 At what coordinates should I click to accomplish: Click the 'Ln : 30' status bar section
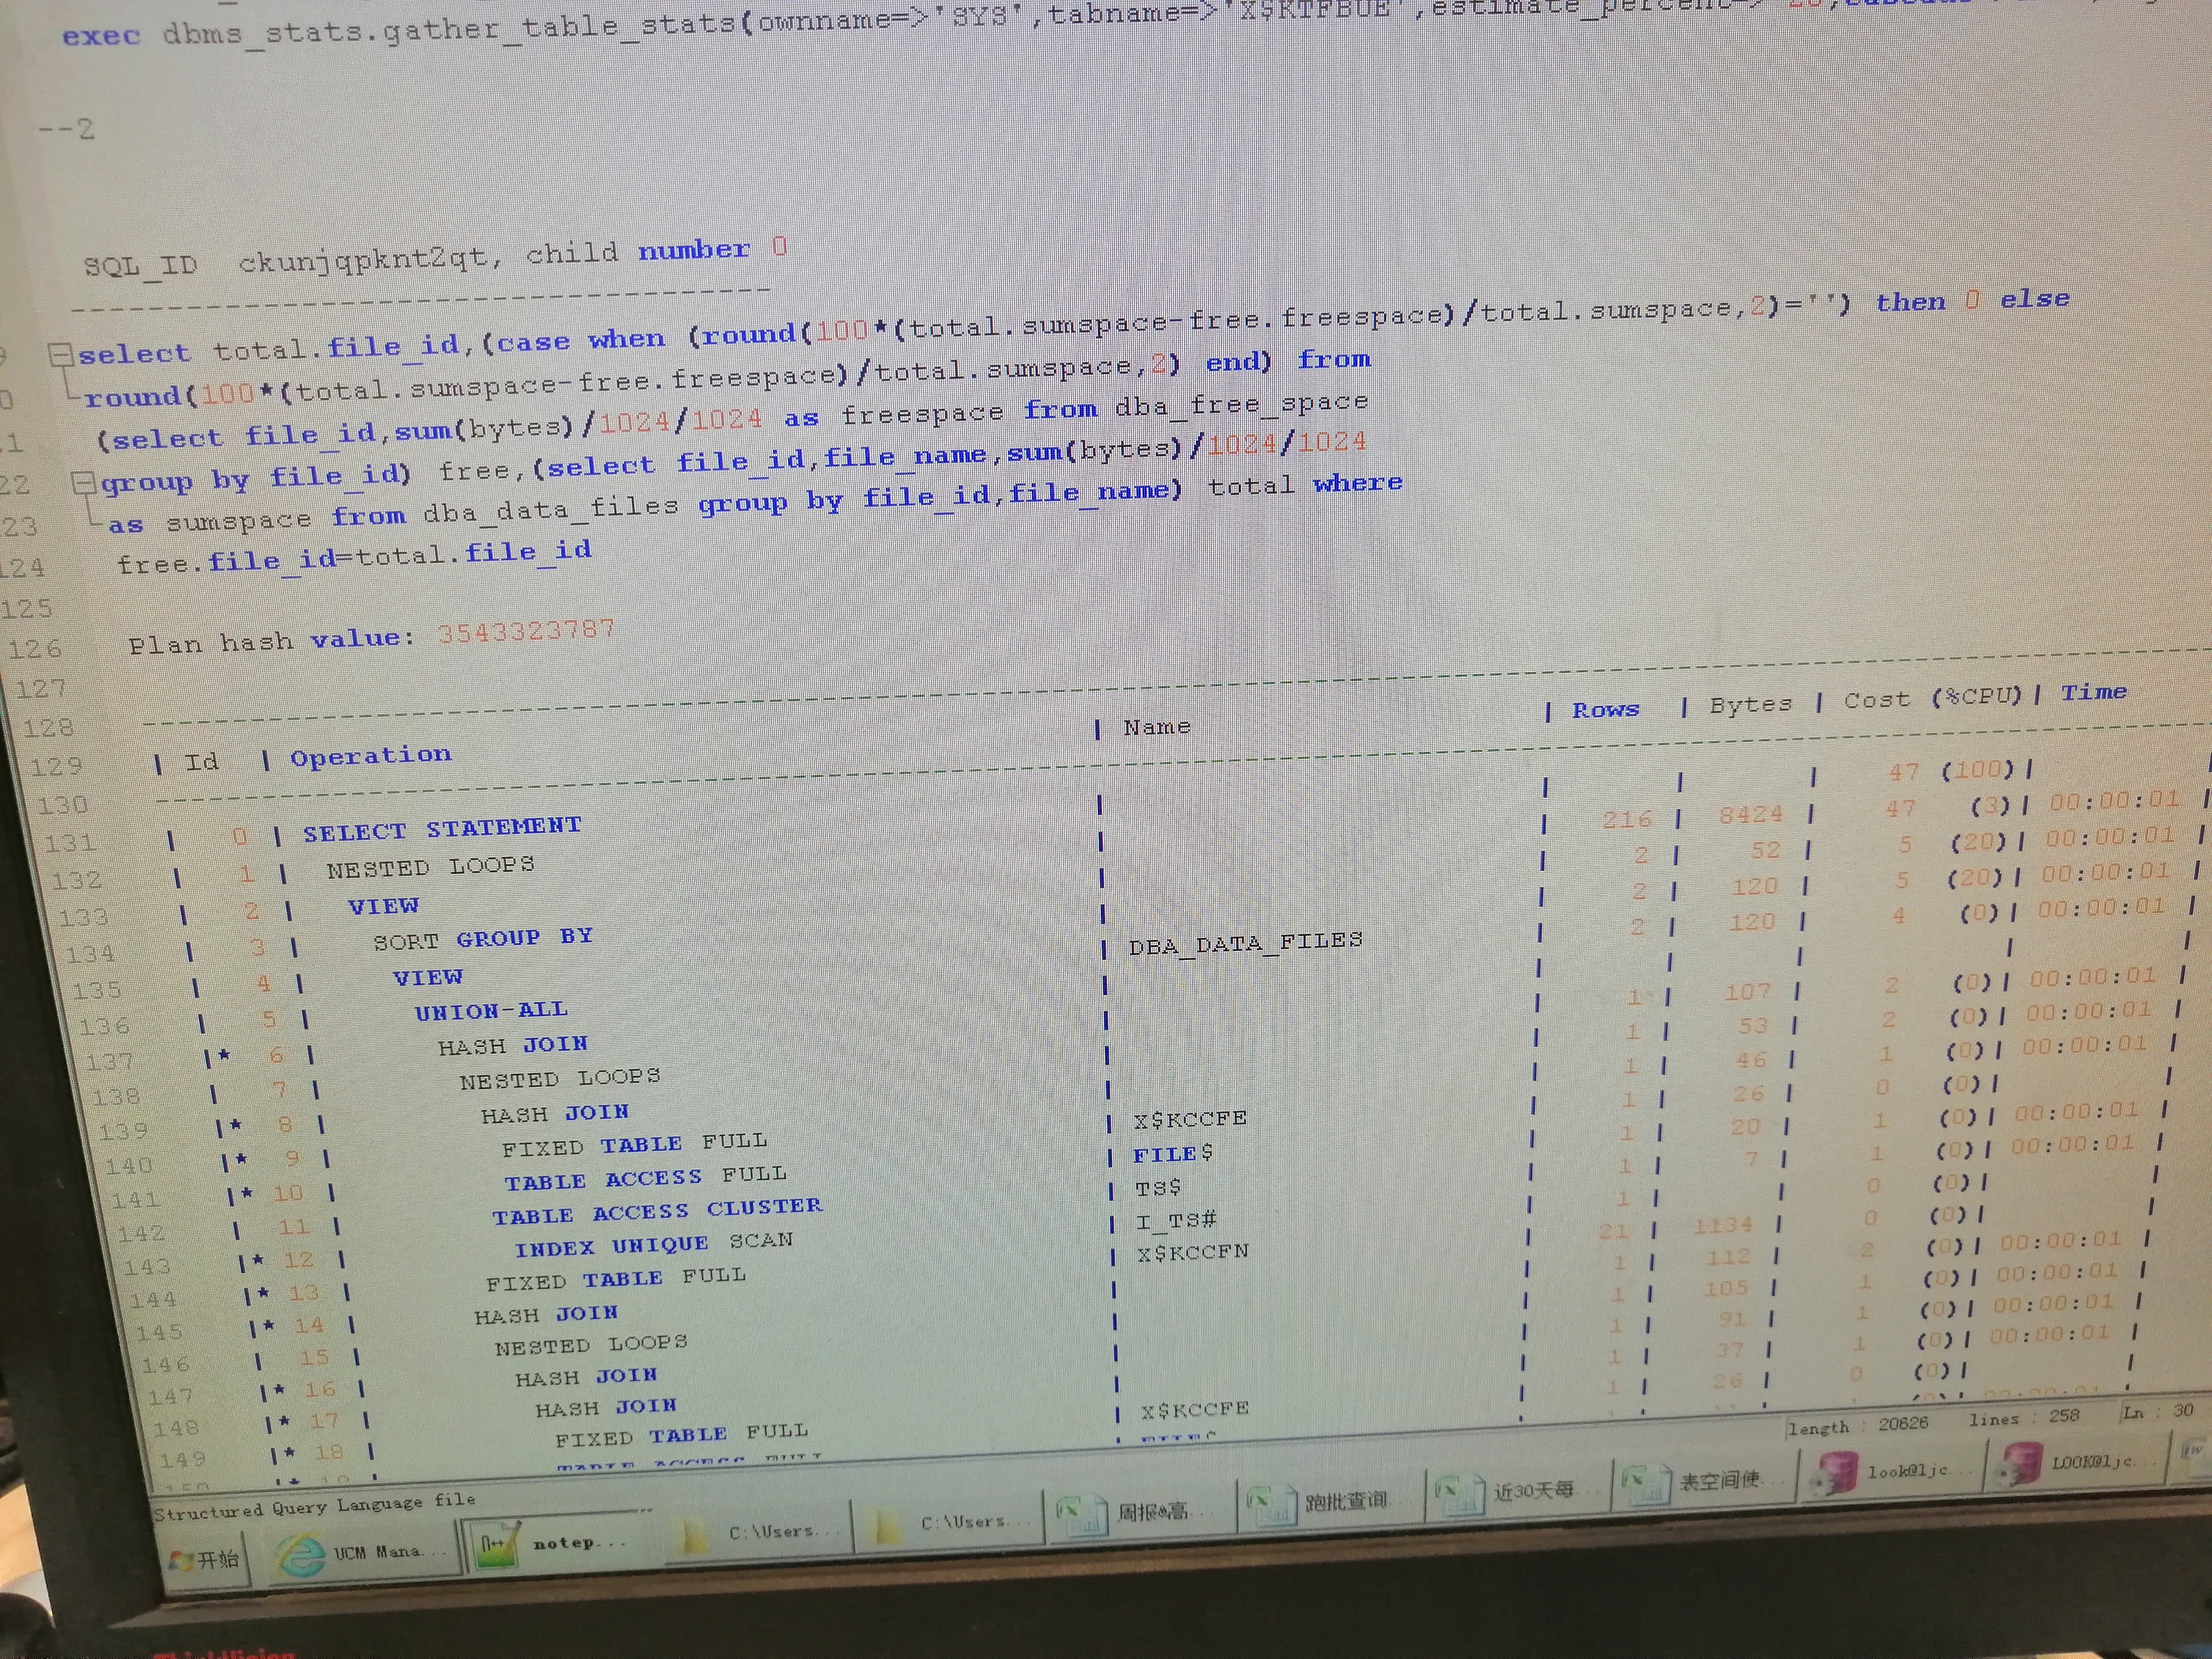tap(2158, 1411)
